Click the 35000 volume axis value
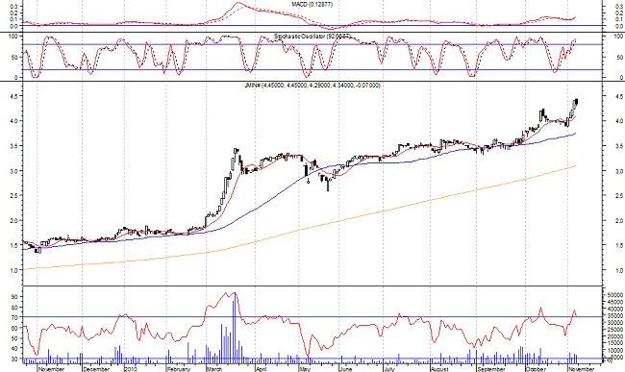The height and width of the screenshot is (372, 625). point(614,316)
